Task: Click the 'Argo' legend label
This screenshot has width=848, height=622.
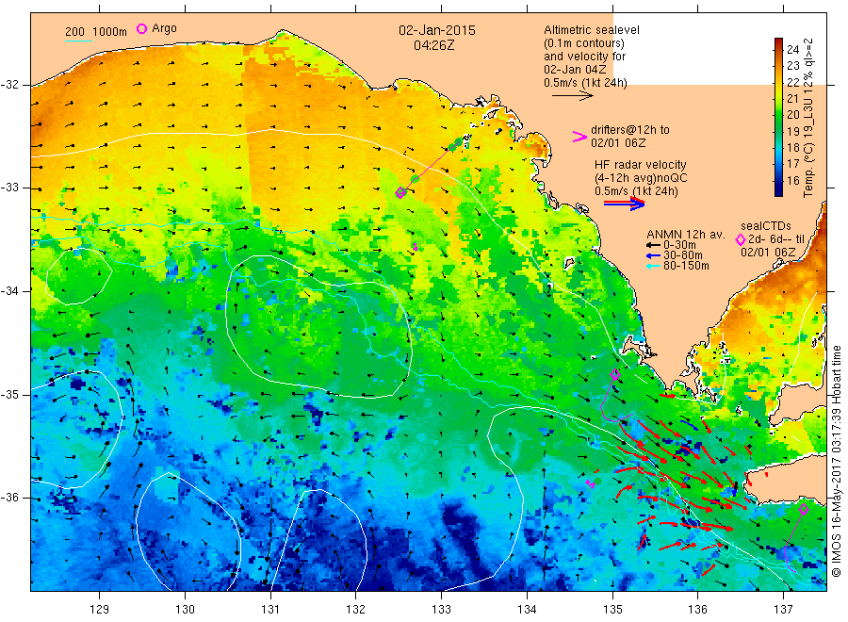Action: [164, 28]
